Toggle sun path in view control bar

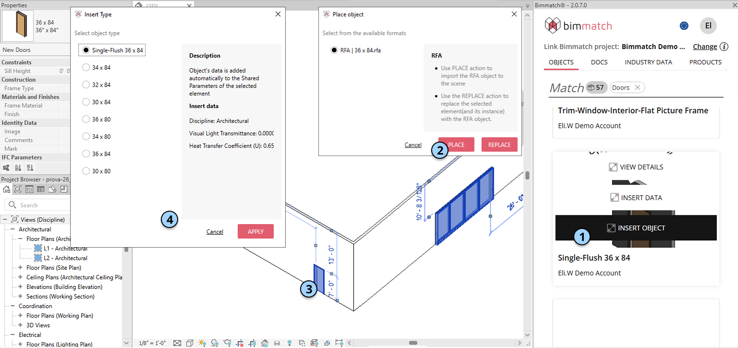tap(202, 343)
